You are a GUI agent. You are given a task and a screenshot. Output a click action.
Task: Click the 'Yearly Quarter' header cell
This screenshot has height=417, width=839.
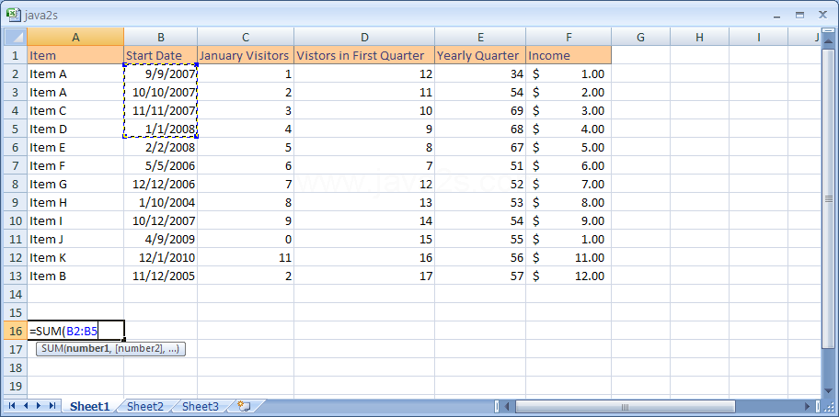click(x=480, y=55)
